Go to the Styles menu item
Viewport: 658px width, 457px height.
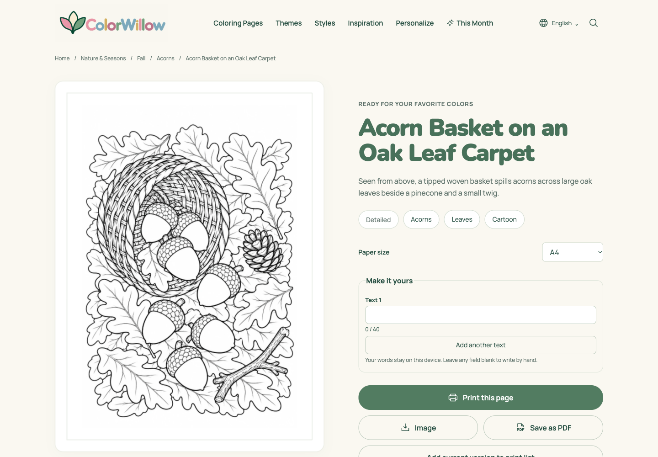tap(325, 23)
